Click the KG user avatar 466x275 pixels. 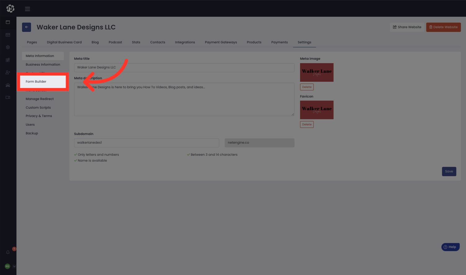[7, 266]
